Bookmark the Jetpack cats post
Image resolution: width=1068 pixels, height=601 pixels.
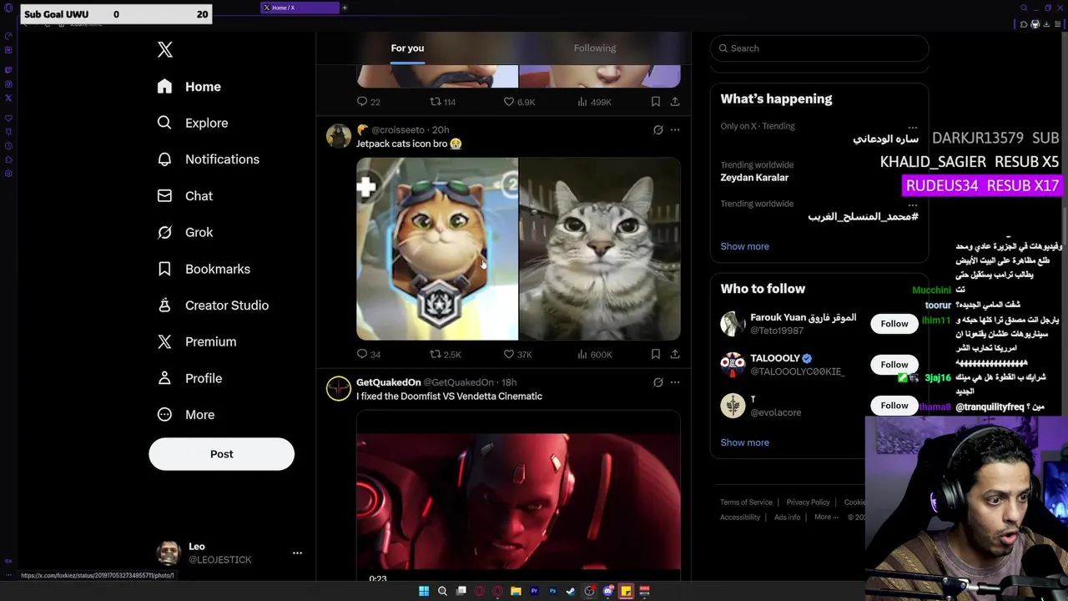[656, 354]
